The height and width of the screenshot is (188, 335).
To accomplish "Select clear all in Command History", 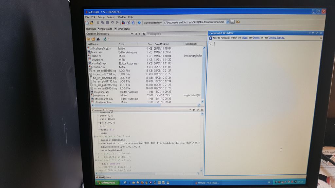I will (107, 130).
